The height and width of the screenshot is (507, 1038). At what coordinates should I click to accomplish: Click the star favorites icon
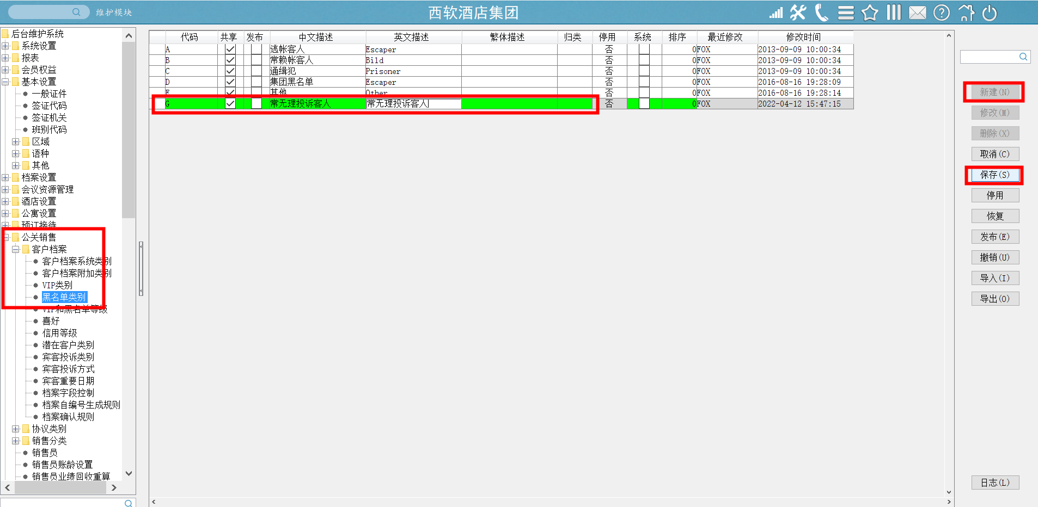(x=870, y=13)
